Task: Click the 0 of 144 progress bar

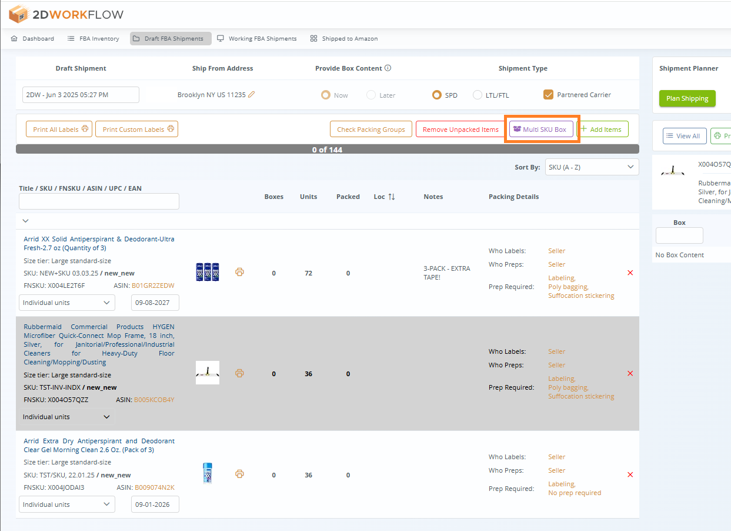Action: (327, 150)
